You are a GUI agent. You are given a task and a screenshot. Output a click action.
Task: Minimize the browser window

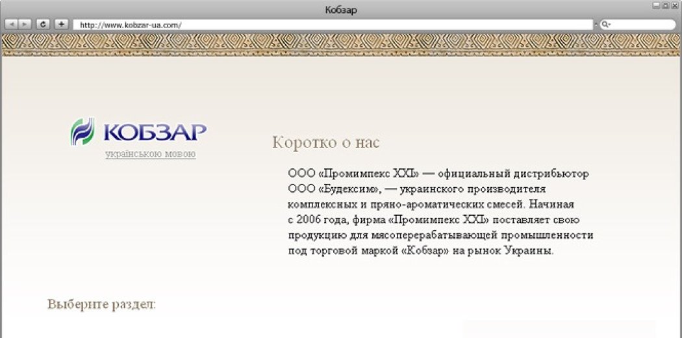657,5
